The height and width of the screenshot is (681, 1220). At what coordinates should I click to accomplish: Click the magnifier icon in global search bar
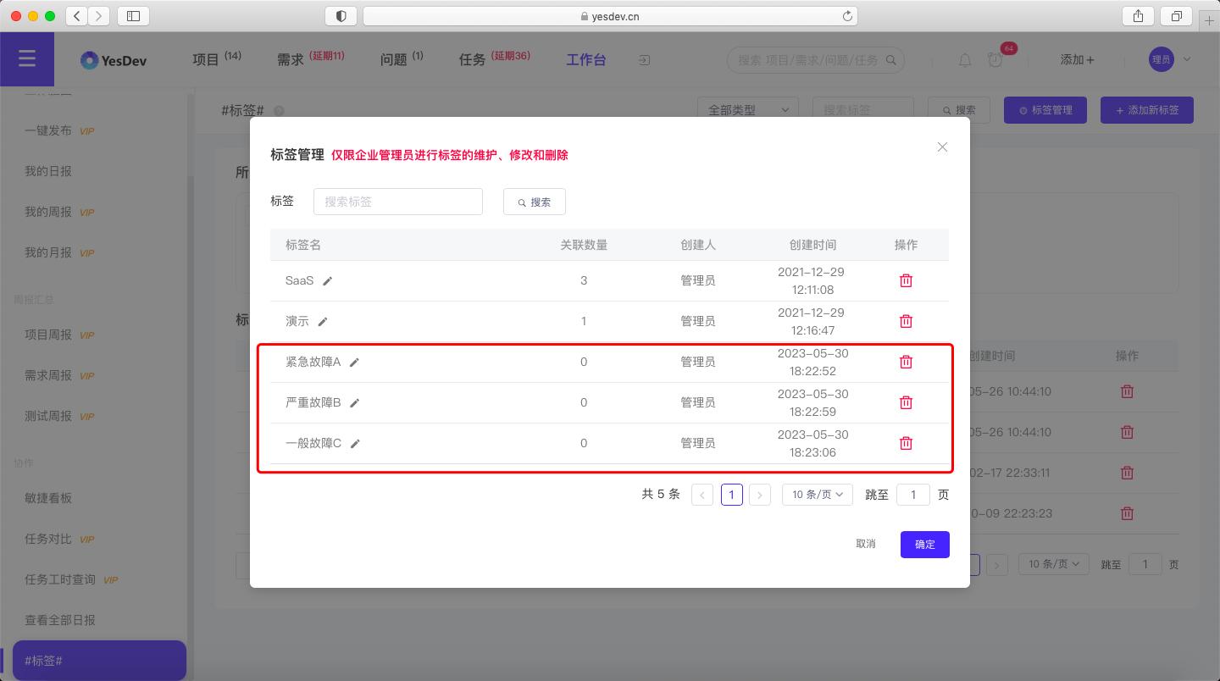coord(890,60)
